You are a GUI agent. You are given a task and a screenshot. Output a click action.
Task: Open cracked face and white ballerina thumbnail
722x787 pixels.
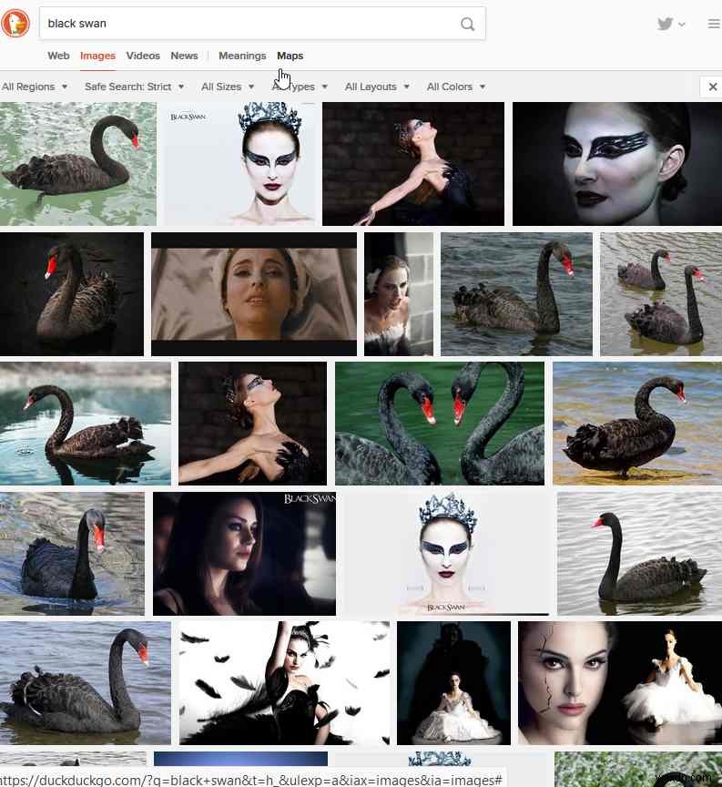tap(620, 682)
